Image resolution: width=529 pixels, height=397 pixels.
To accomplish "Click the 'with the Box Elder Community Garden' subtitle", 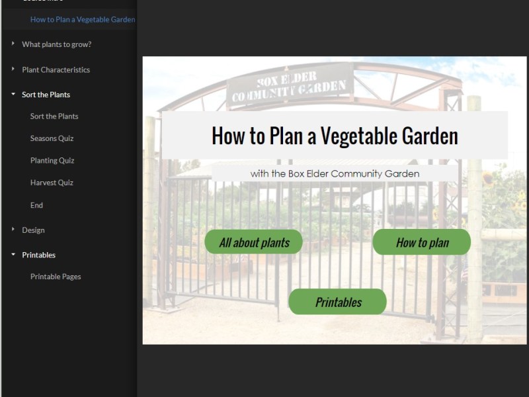I will pyautogui.click(x=335, y=173).
